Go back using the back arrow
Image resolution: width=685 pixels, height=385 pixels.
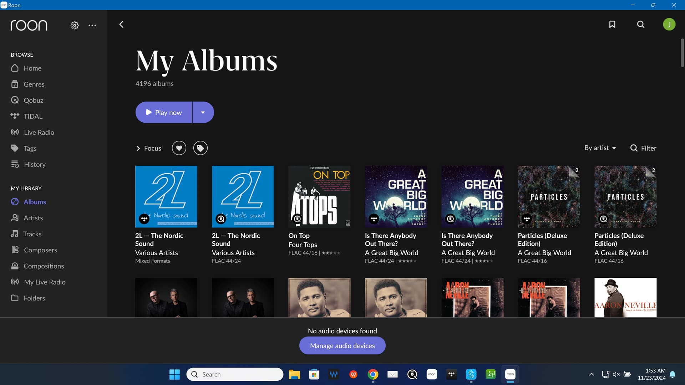pyautogui.click(x=121, y=24)
